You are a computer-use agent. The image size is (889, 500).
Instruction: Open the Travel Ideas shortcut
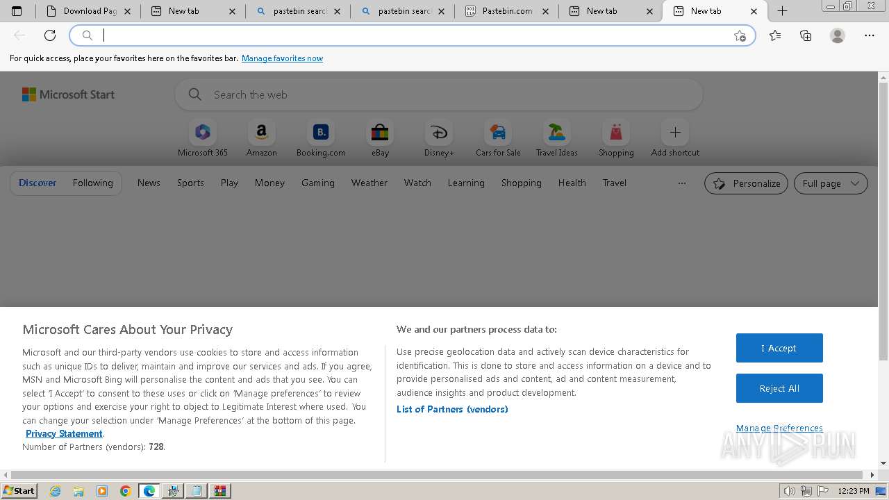(x=557, y=138)
